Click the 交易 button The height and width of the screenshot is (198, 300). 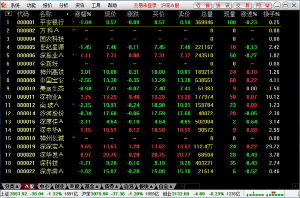242,5
